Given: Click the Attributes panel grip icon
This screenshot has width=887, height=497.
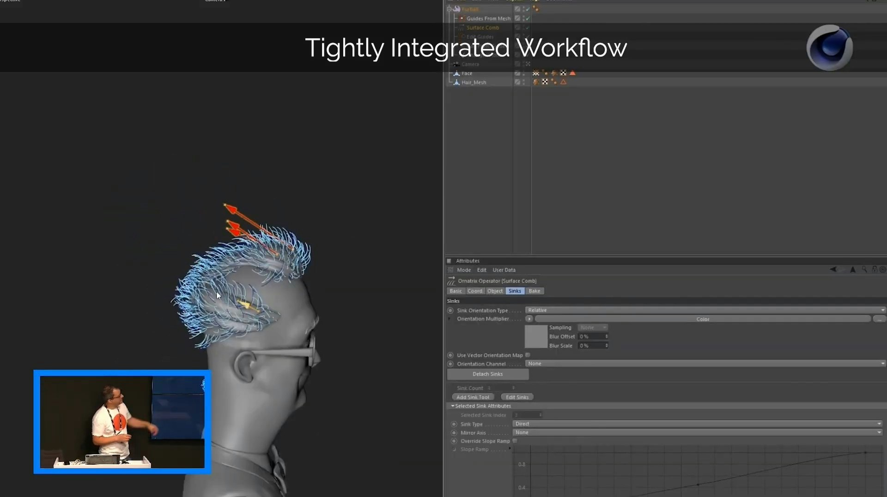Looking at the screenshot, I should 450,270.
